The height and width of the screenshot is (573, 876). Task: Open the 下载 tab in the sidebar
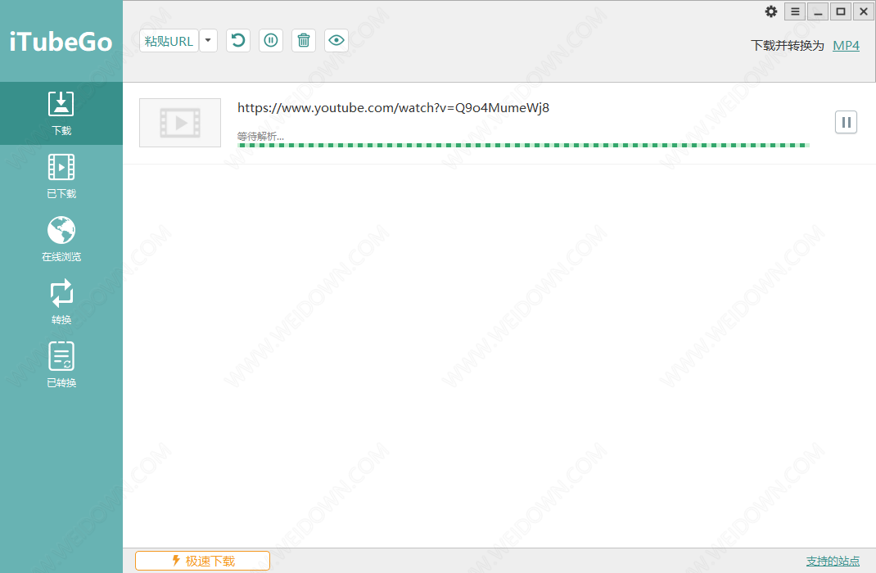click(61, 113)
